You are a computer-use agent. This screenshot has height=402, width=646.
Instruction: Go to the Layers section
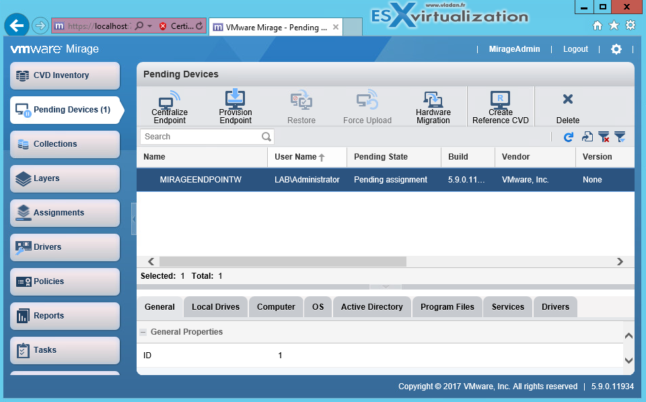coord(65,178)
